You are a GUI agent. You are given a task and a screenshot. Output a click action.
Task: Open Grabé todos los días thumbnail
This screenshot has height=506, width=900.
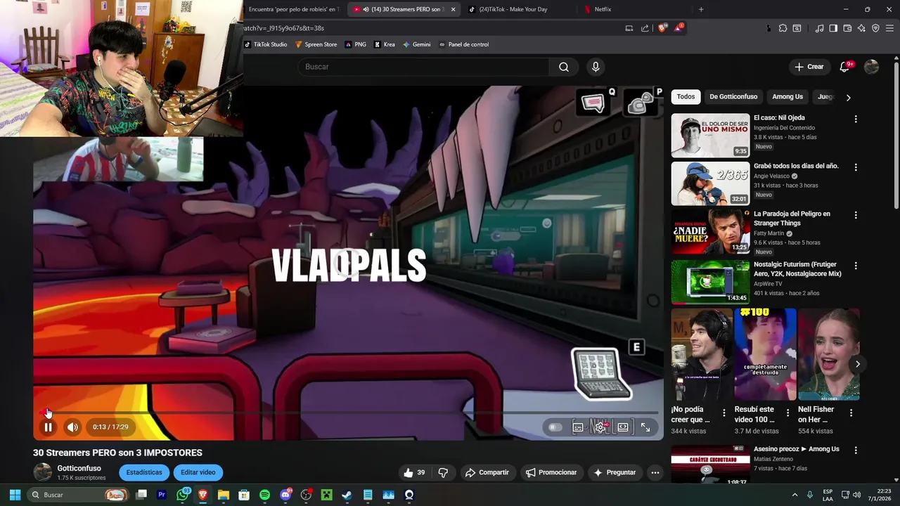pos(710,183)
